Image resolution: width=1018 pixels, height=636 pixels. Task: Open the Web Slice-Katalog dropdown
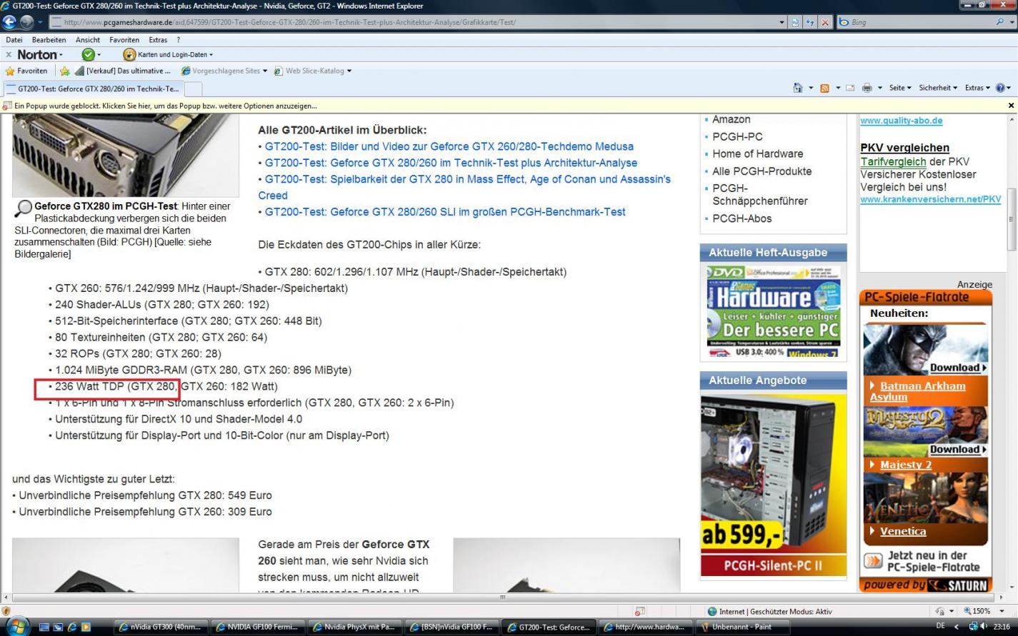[x=312, y=71]
